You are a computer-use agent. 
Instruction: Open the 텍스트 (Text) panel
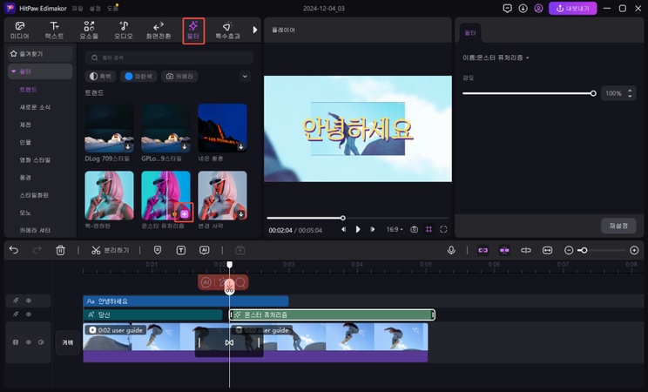point(54,30)
